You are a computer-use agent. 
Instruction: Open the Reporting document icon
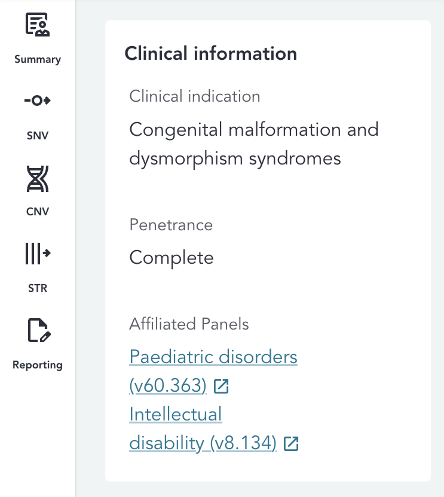[x=37, y=330]
